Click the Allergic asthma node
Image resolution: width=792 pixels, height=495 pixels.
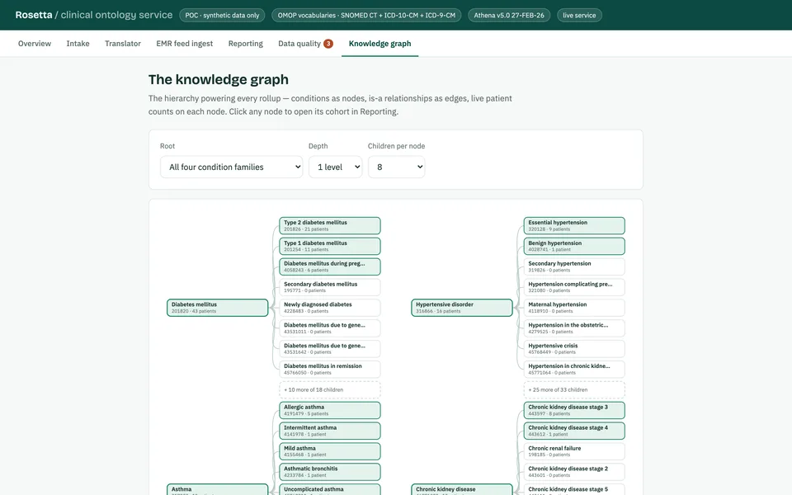330,410
